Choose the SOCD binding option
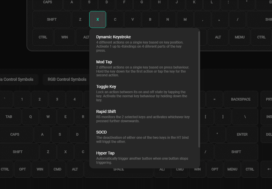 coord(143,137)
